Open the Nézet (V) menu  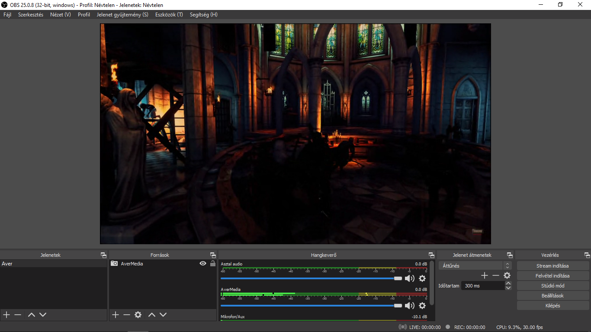[x=61, y=15]
